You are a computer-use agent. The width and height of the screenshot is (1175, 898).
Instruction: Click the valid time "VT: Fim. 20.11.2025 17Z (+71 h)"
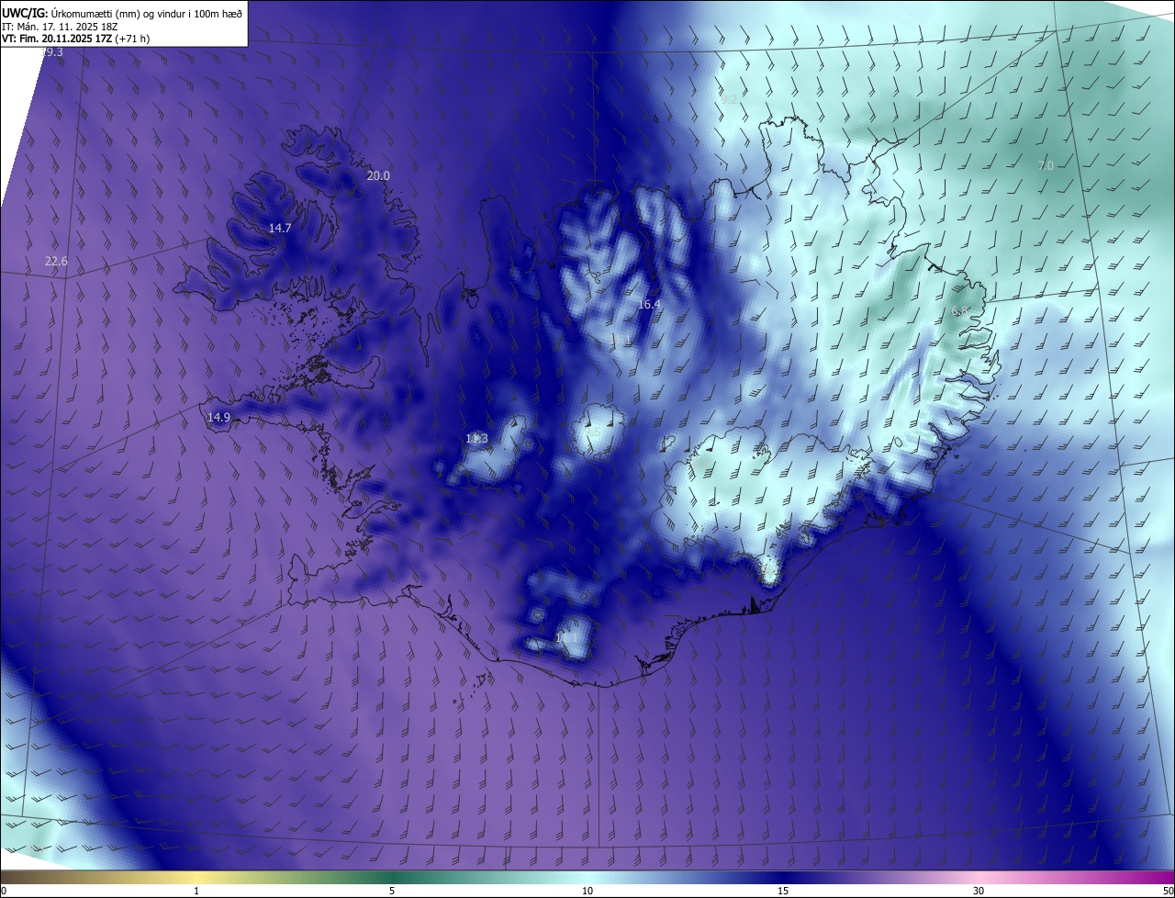click(76, 39)
